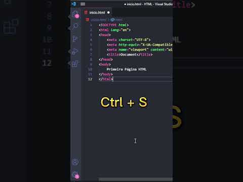Click the <title>Document</title> line
The height and width of the screenshot is (182, 243).
[x=130, y=55]
